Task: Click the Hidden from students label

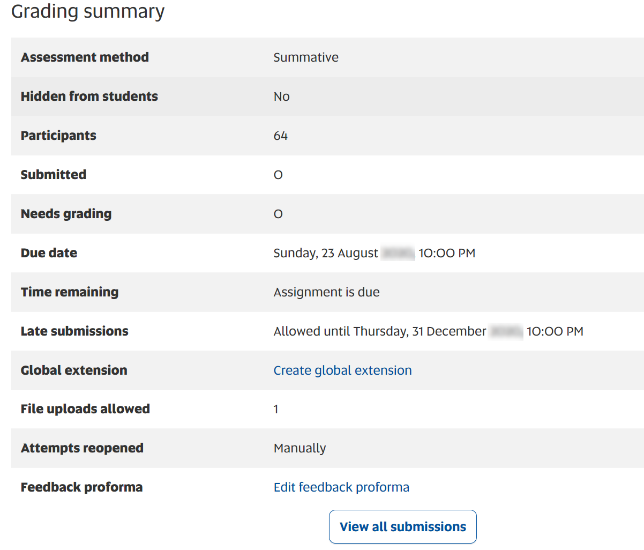Action: (89, 96)
